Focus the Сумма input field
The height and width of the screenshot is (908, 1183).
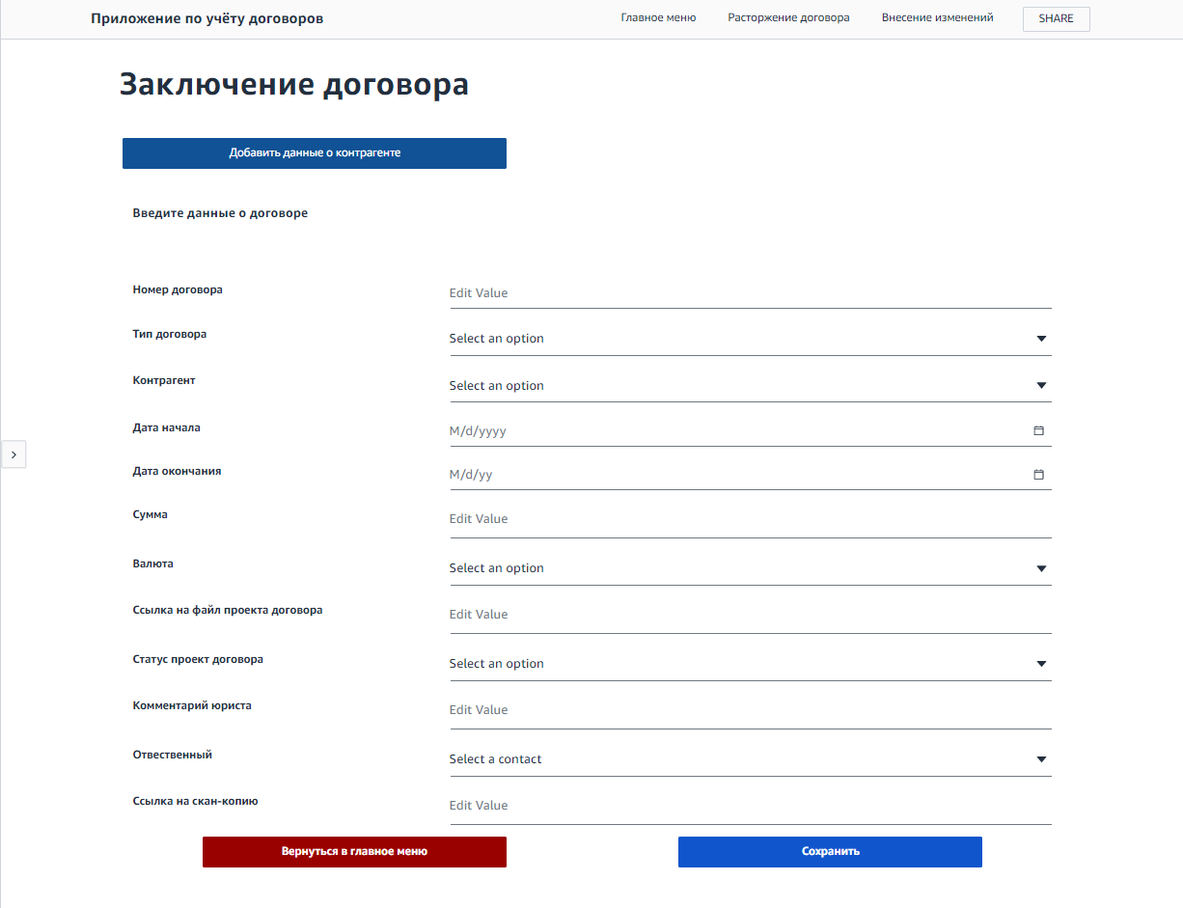pyautogui.click(x=751, y=519)
